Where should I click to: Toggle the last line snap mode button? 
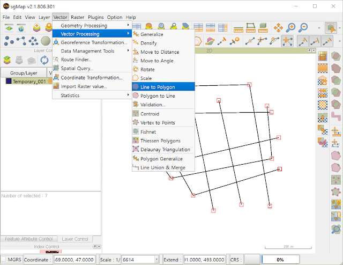(327, 41)
